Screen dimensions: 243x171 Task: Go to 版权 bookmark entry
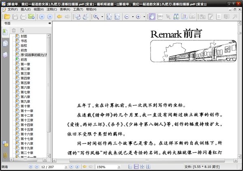[x=24, y=45]
